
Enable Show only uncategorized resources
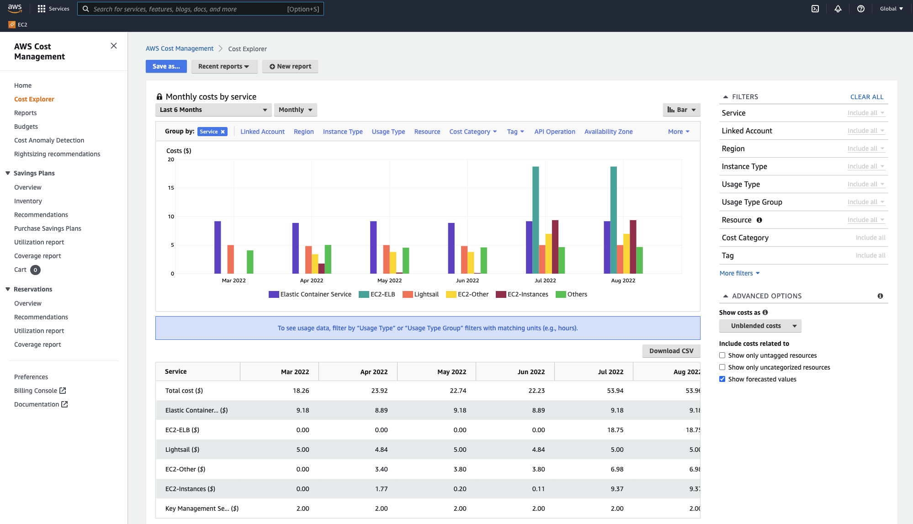point(722,367)
